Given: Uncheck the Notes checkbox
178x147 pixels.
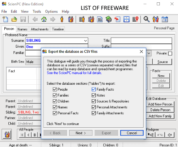Looking at the screenshot, I should click(x=94, y=95).
